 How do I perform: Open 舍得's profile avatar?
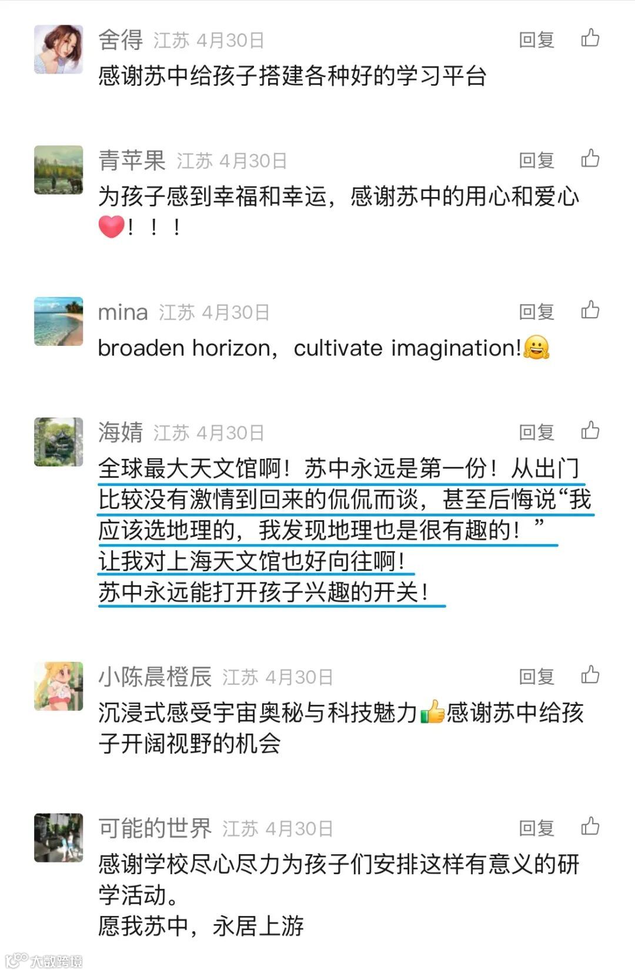pos(58,49)
